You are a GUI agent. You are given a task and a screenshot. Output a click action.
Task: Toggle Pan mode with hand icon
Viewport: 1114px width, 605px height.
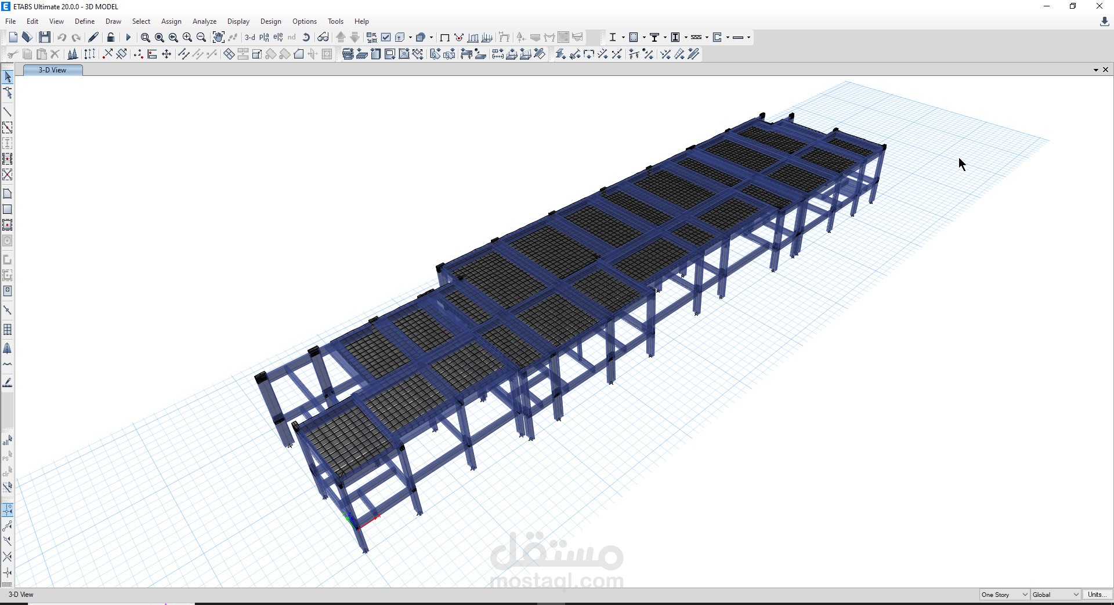click(x=218, y=37)
